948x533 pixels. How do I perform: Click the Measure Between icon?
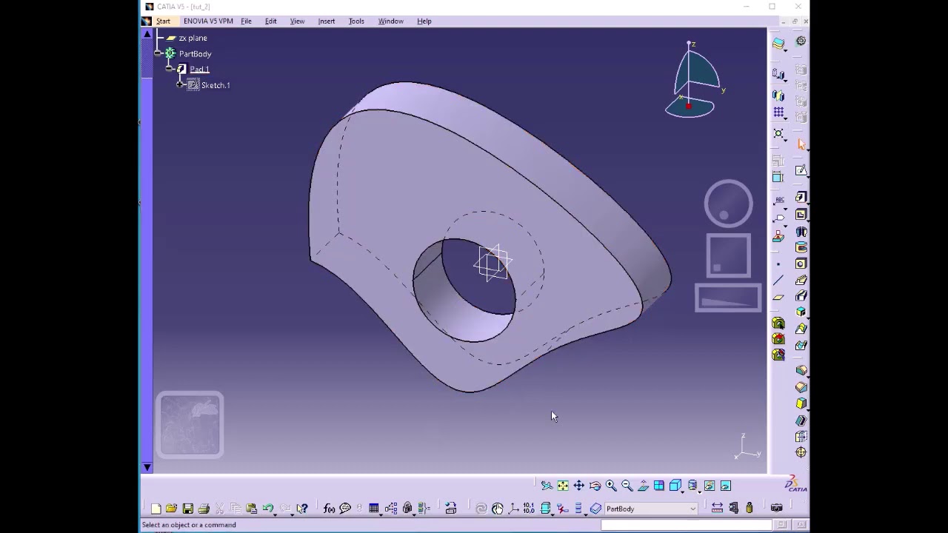717,509
